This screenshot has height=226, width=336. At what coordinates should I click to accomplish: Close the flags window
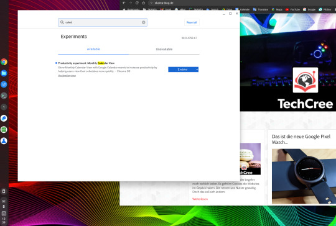pyautogui.click(x=237, y=14)
